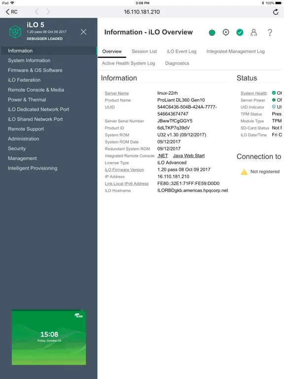Switch to the Overview tab
Image resolution: width=284 pixels, height=379 pixels.
coord(112,51)
